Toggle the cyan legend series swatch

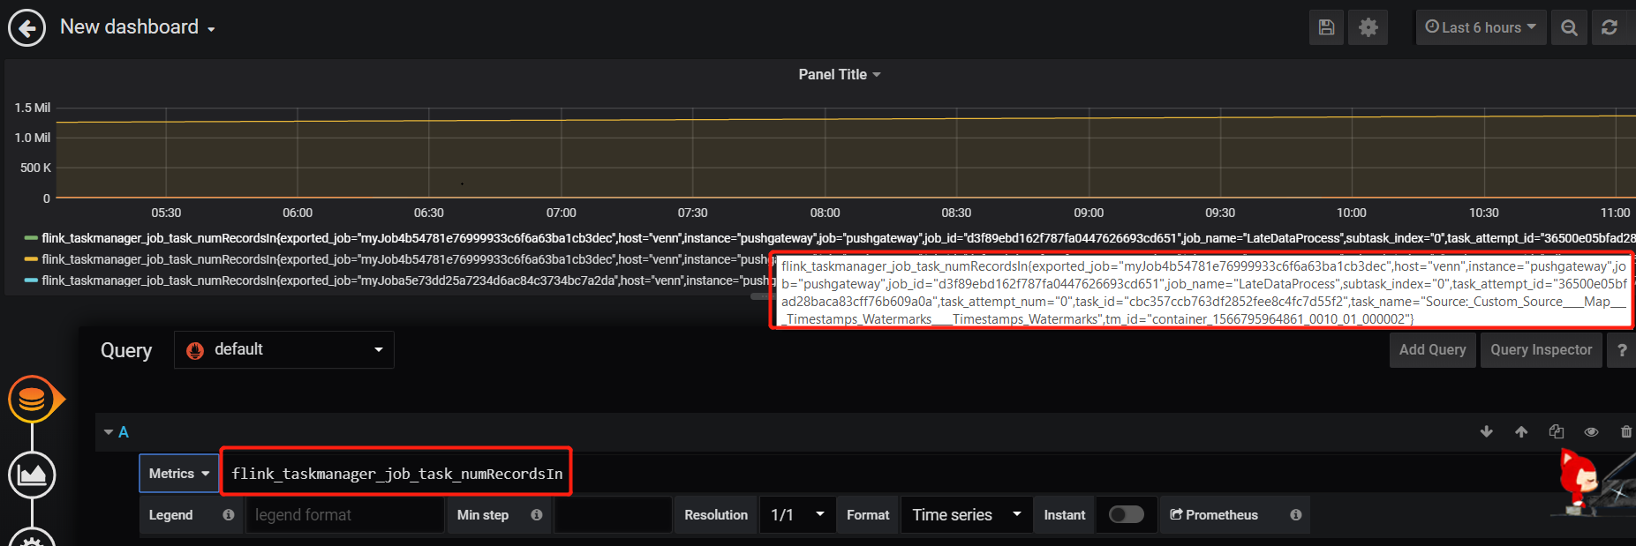[31, 280]
